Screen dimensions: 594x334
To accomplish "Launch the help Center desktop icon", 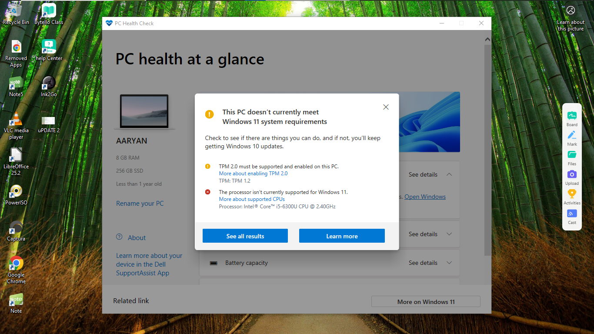I will coord(49,50).
